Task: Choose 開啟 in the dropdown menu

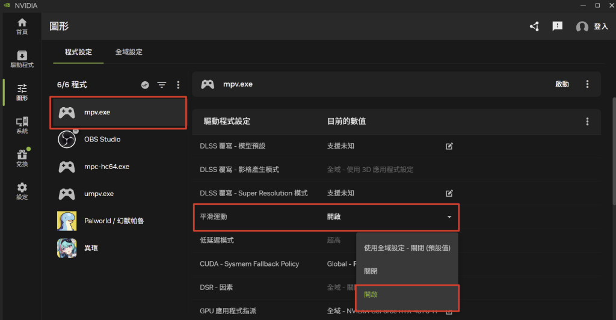Action: click(x=407, y=295)
